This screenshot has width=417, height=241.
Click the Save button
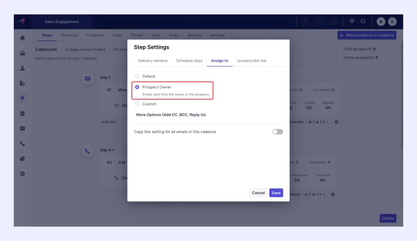[276, 193]
